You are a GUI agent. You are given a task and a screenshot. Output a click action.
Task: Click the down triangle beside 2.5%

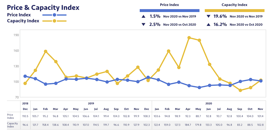pos(143,25)
